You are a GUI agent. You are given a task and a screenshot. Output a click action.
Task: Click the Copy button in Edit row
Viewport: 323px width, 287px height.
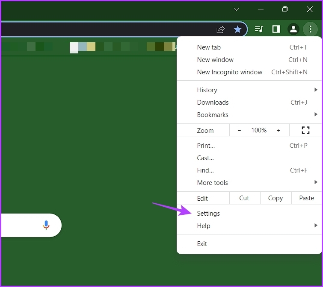[x=276, y=198]
